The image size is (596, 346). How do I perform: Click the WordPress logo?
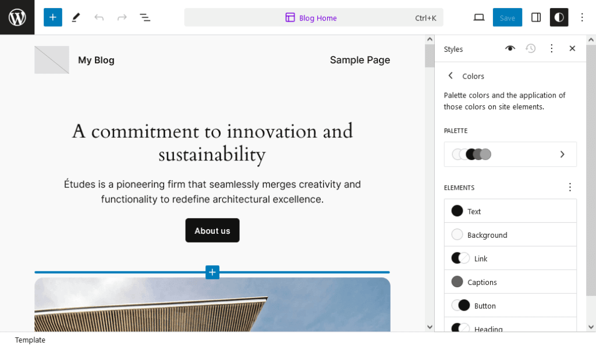pos(17,17)
